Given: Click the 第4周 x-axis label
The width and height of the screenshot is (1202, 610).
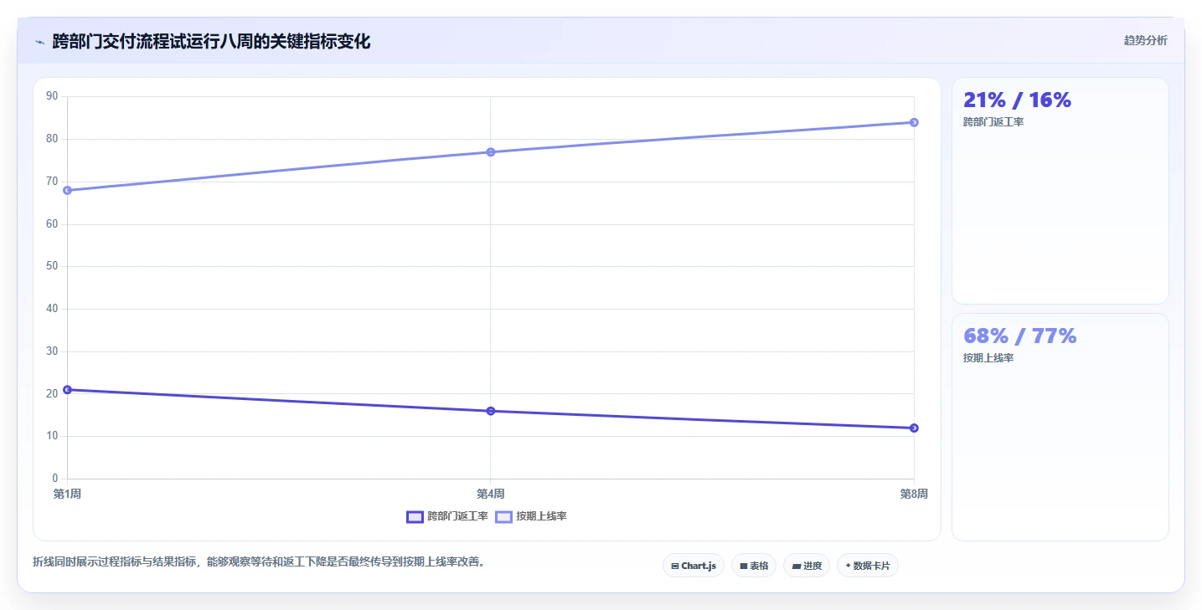Looking at the screenshot, I should 491,494.
